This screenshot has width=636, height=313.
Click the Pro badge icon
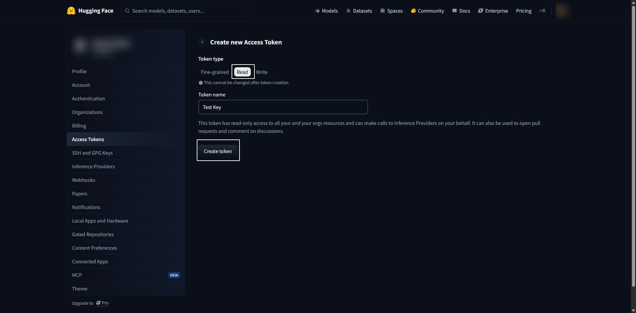pyautogui.click(x=98, y=303)
